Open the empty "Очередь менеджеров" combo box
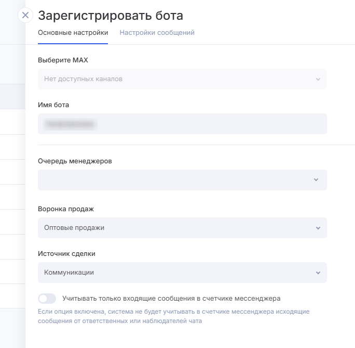This screenshot has width=355, height=348. [176, 179]
